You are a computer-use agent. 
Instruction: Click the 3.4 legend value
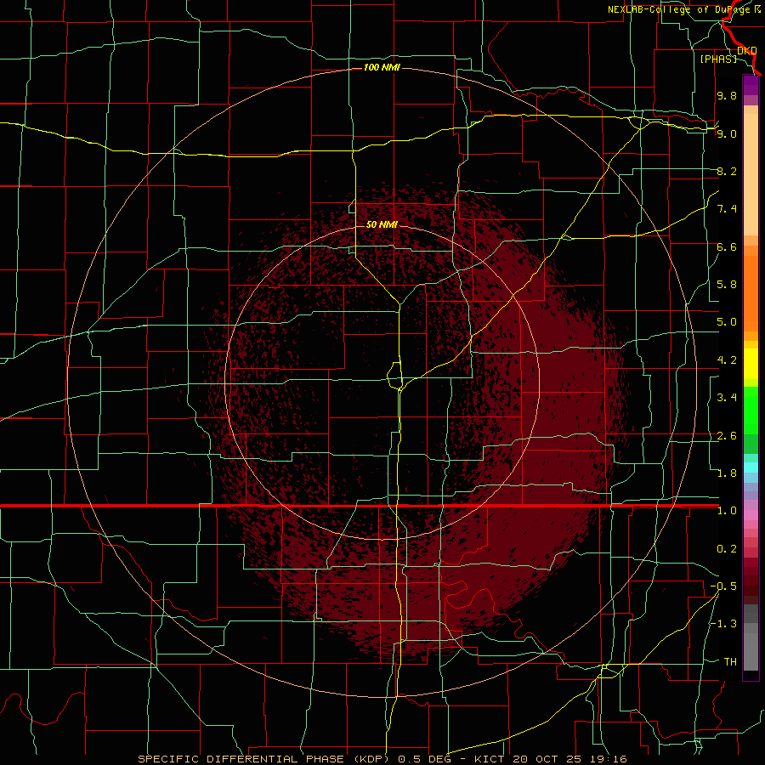pos(727,398)
